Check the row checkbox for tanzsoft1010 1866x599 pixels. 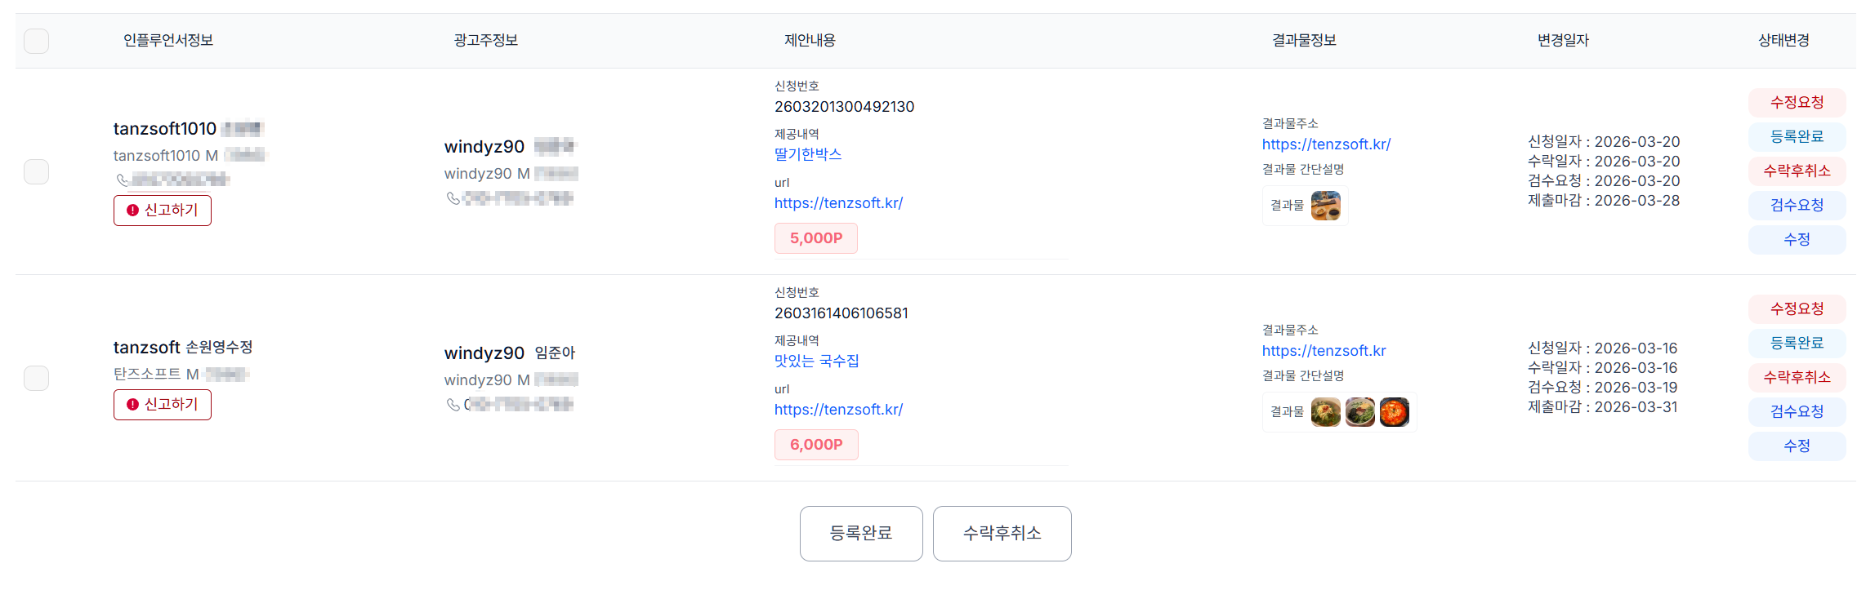click(36, 171)
